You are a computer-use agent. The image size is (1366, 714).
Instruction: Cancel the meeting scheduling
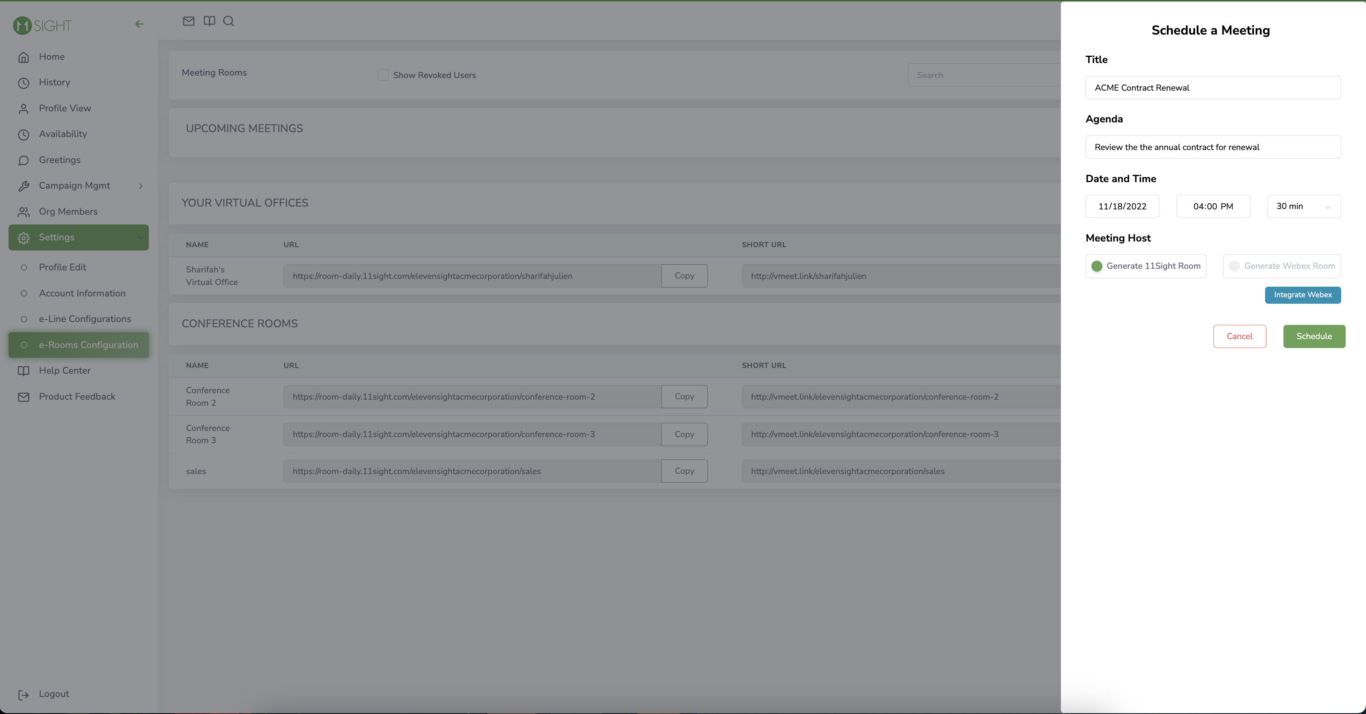tap(1239, 337)
